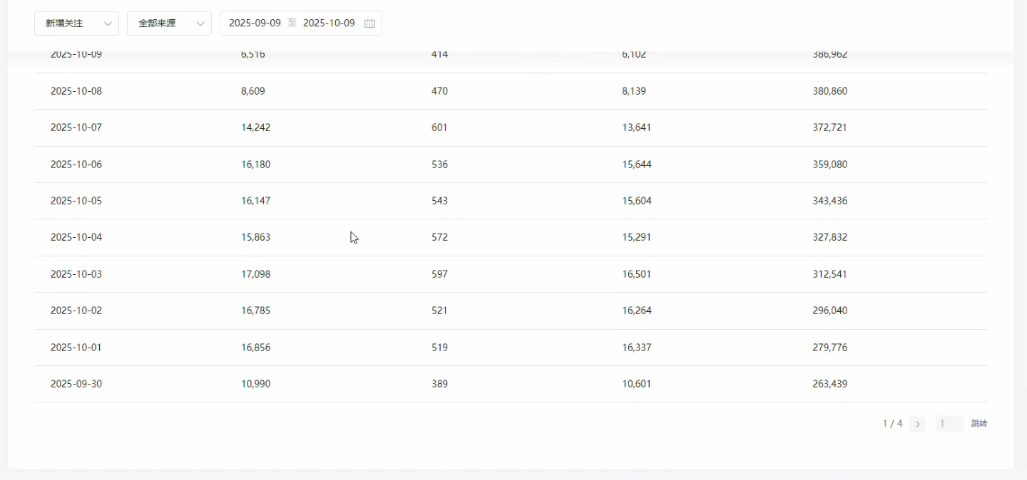Viewport: 1027px width, 480px height.
Task: Select the 2025-10-06 row date
Action: pos(76,165)
